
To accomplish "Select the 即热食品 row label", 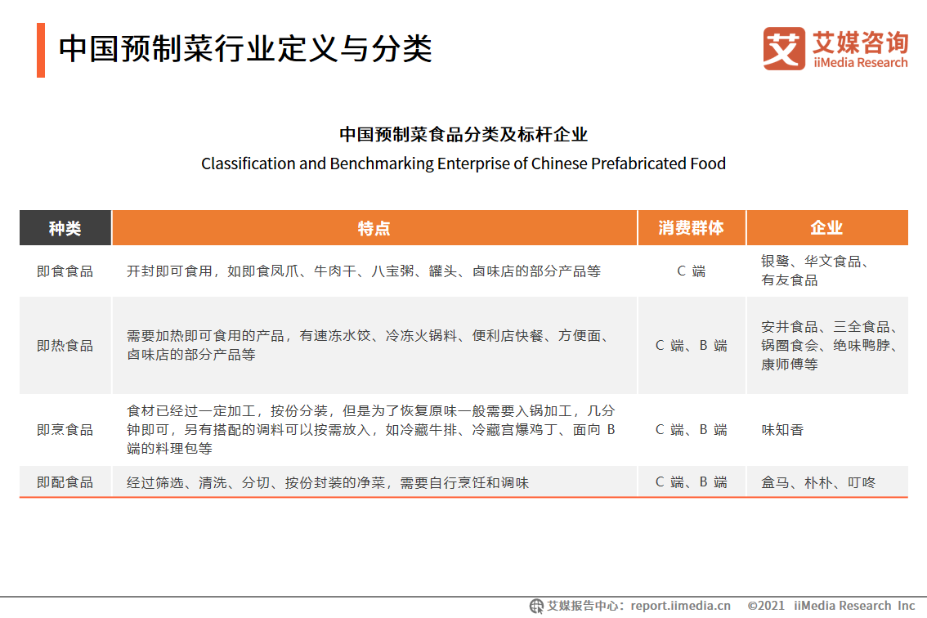I will point(64,345).
